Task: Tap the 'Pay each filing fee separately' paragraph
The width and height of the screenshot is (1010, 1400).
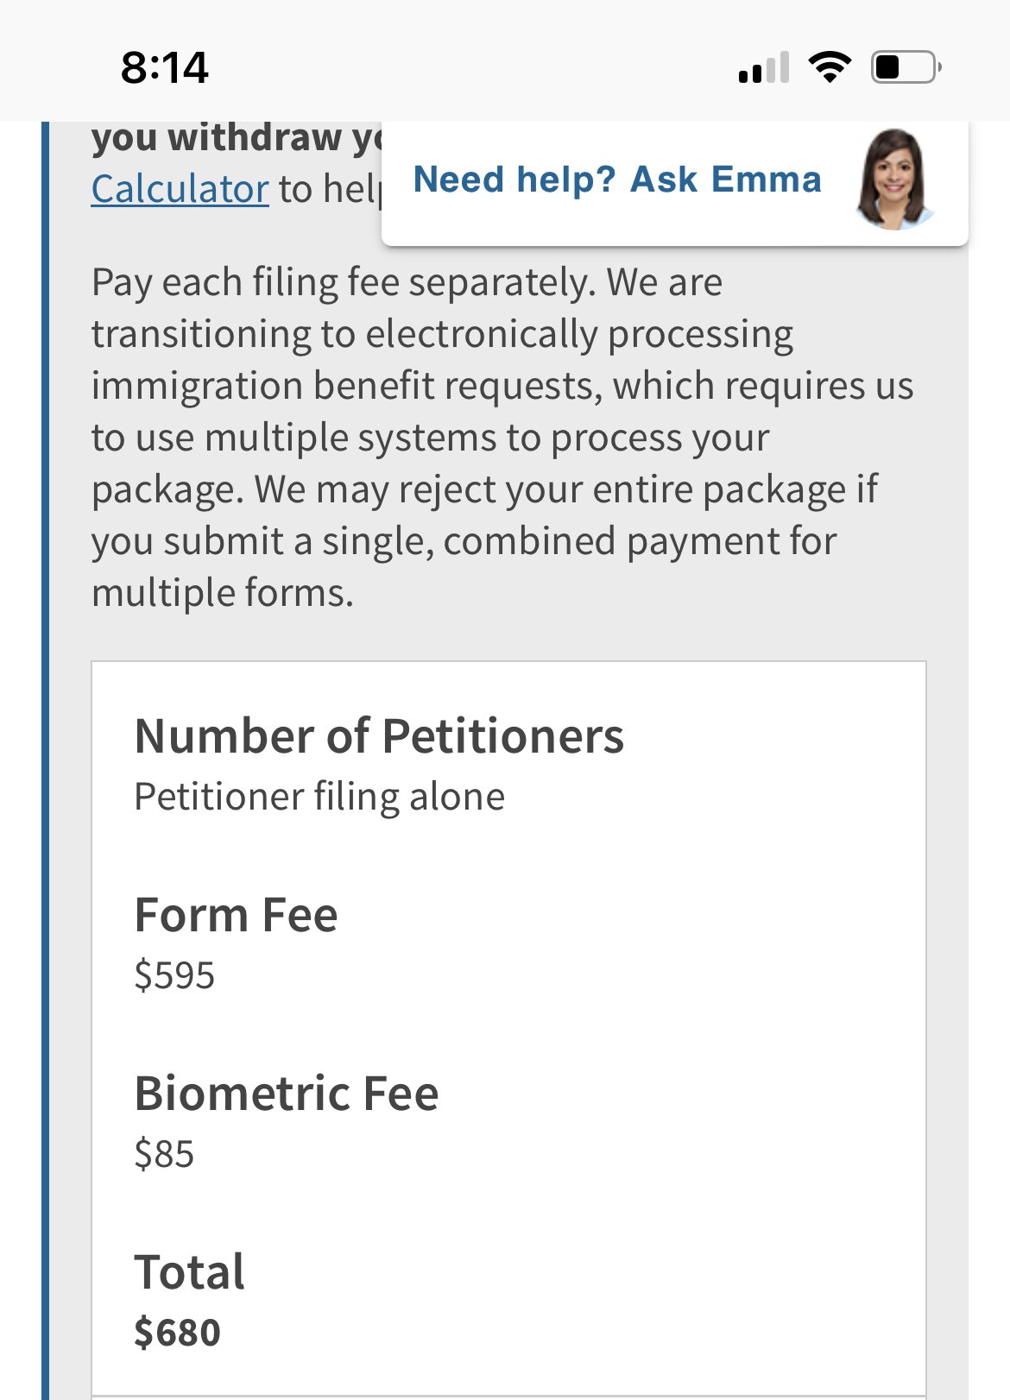Action: pos(502,438)
